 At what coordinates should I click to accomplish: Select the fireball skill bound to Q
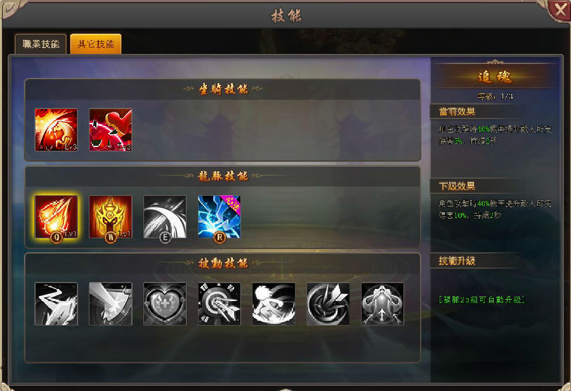tap(56, 217)
